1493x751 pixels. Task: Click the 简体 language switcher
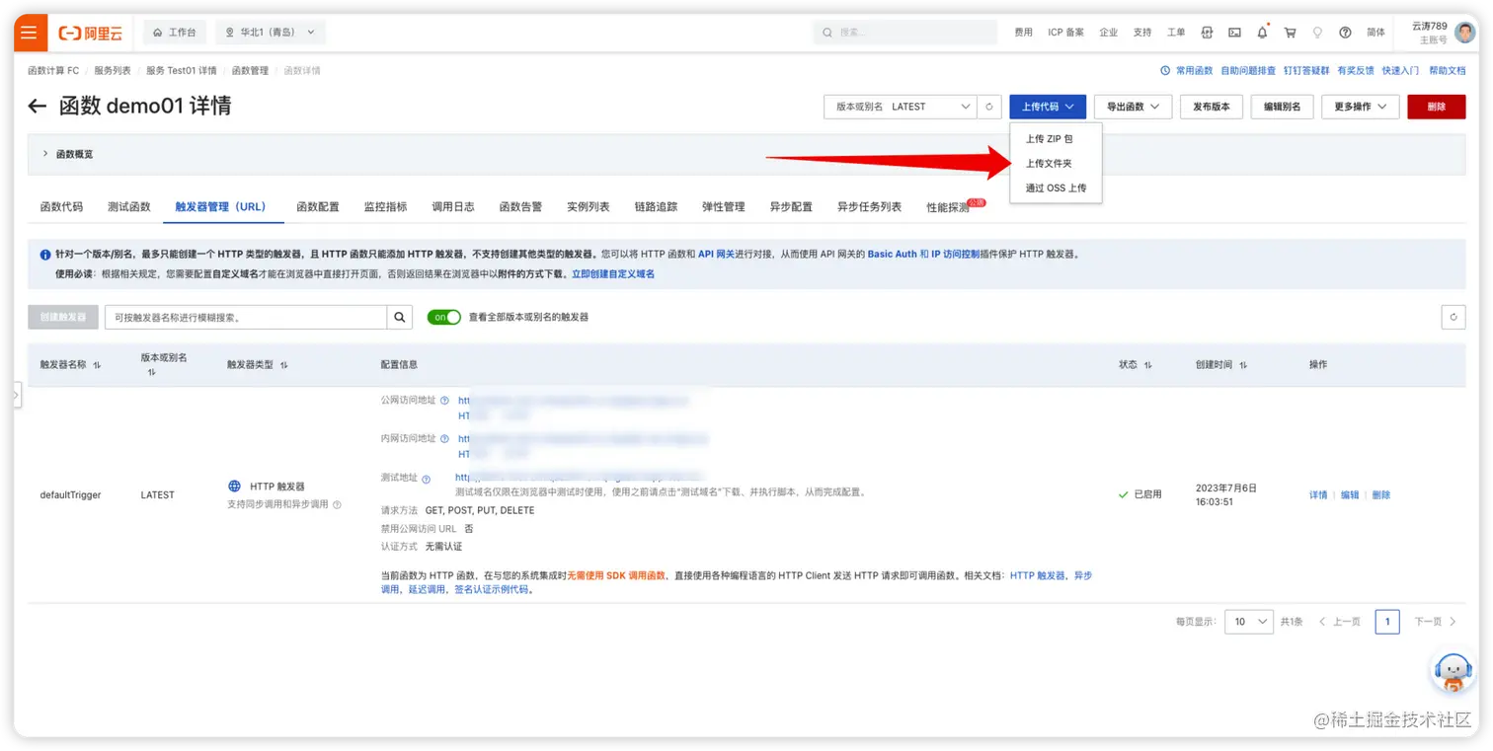pyautogui.click(x=1375, y=33)
